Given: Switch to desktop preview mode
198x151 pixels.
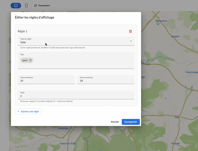Looking at the screenshot, I should pos(16,6).
